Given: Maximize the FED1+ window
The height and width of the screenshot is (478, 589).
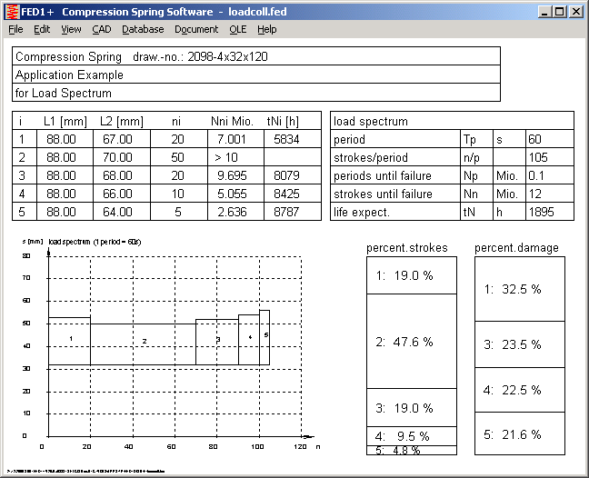Looking at the screenshot, I should pyautogui.click(x=559, y=12).
